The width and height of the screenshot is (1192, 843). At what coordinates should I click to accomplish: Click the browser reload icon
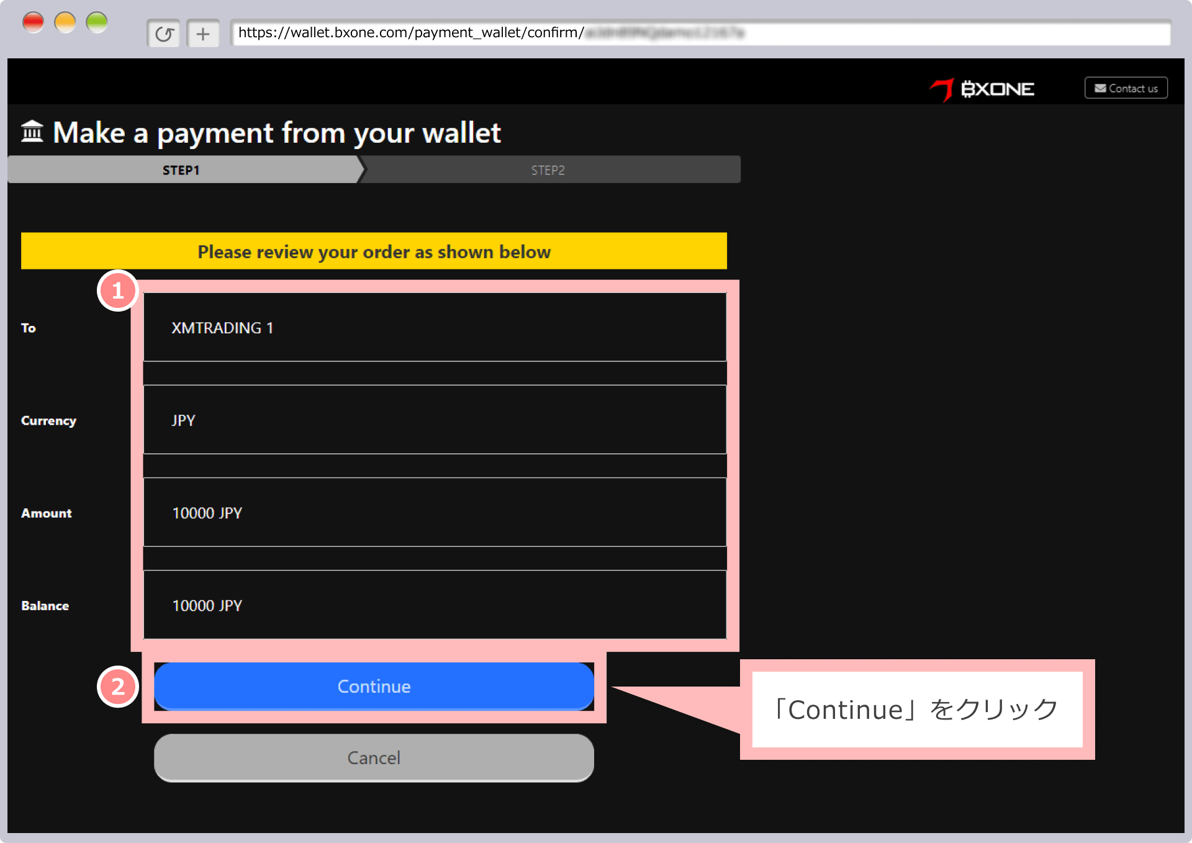(164, 34)
